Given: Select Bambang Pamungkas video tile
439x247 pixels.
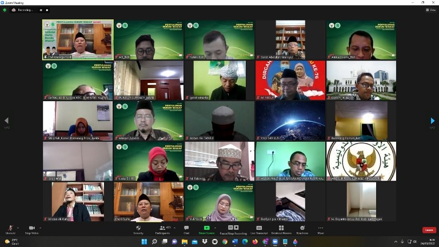Looking at the screenshot, I should pyautogui.click(x=361, y=121).
